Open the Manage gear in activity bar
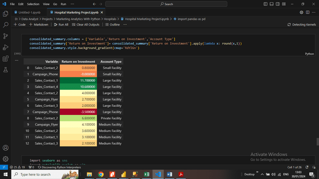Screen dimensions: 319x179 coord(5,159)
